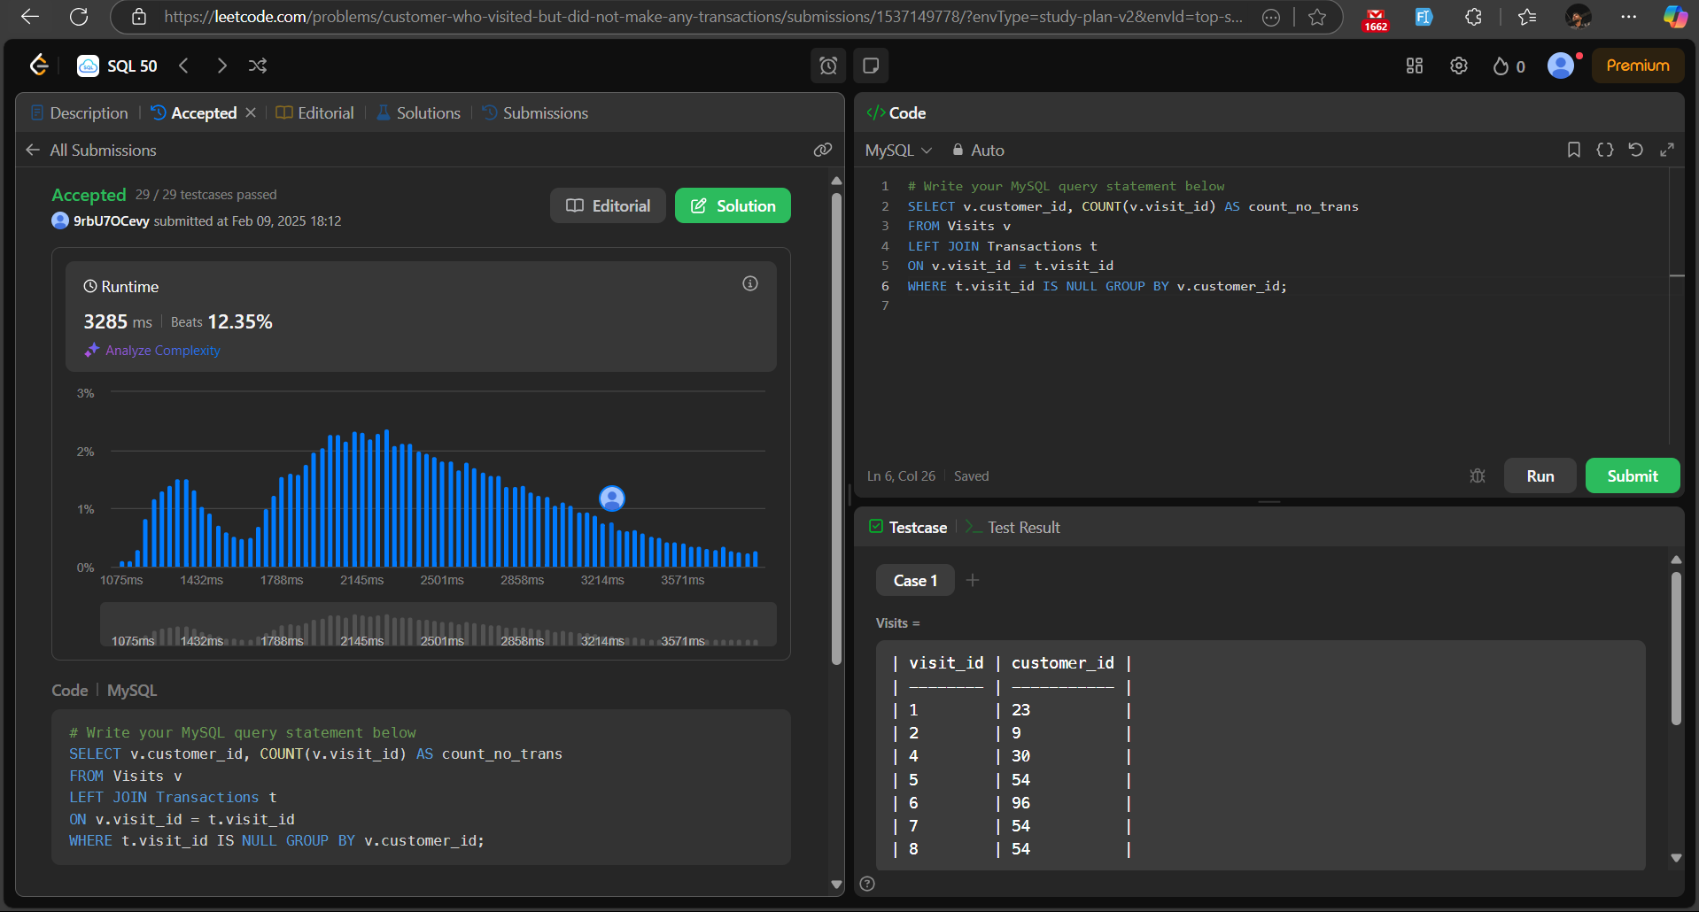Bookmark this page star icon
Screen dimensions: 1699x912
[x=1317, y=17]
